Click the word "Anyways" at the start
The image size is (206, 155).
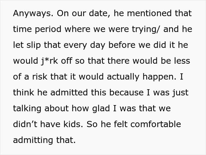(28, 14)
